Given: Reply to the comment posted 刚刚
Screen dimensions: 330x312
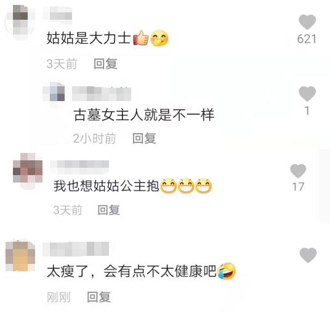Looking at the screenshot, I should point(99,297).
